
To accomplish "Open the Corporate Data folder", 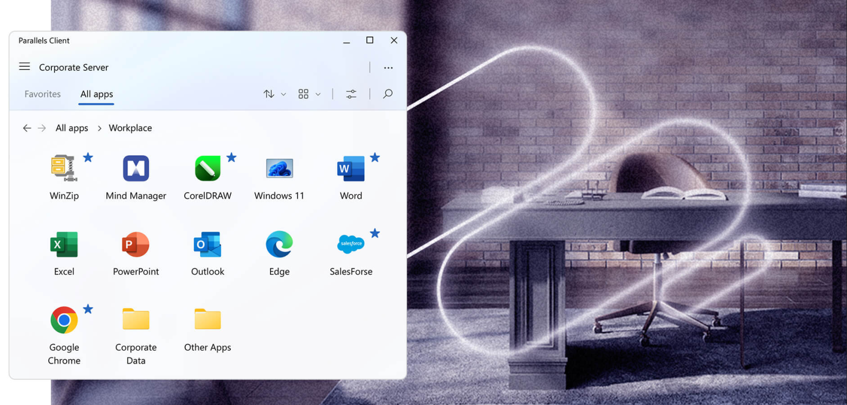I will point(136,319).
